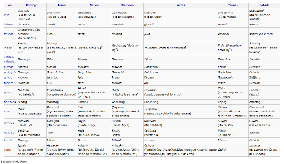The width and height of the screenshot is (284, 164).
Task: Open the Domingo column header link
Action: [x=32, y=5]
